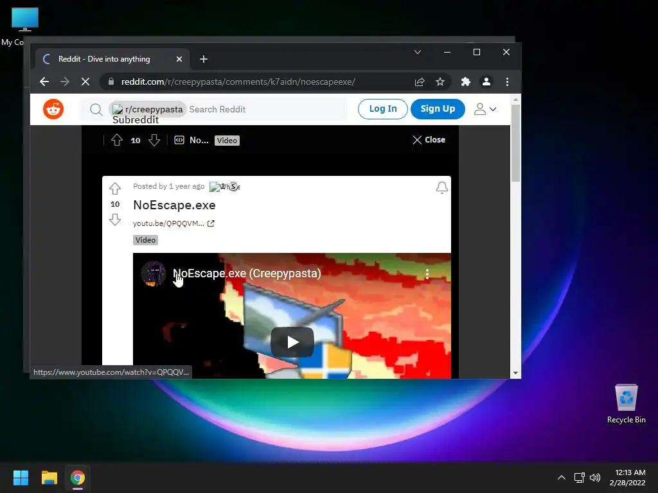Screen dimensions: 658x493
Task: Close the post overlay
Action: (x=429, y=139)
